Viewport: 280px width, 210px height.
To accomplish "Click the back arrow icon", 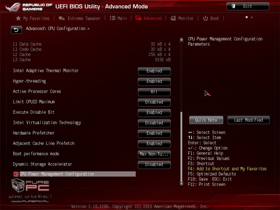I will click(16, 30).
